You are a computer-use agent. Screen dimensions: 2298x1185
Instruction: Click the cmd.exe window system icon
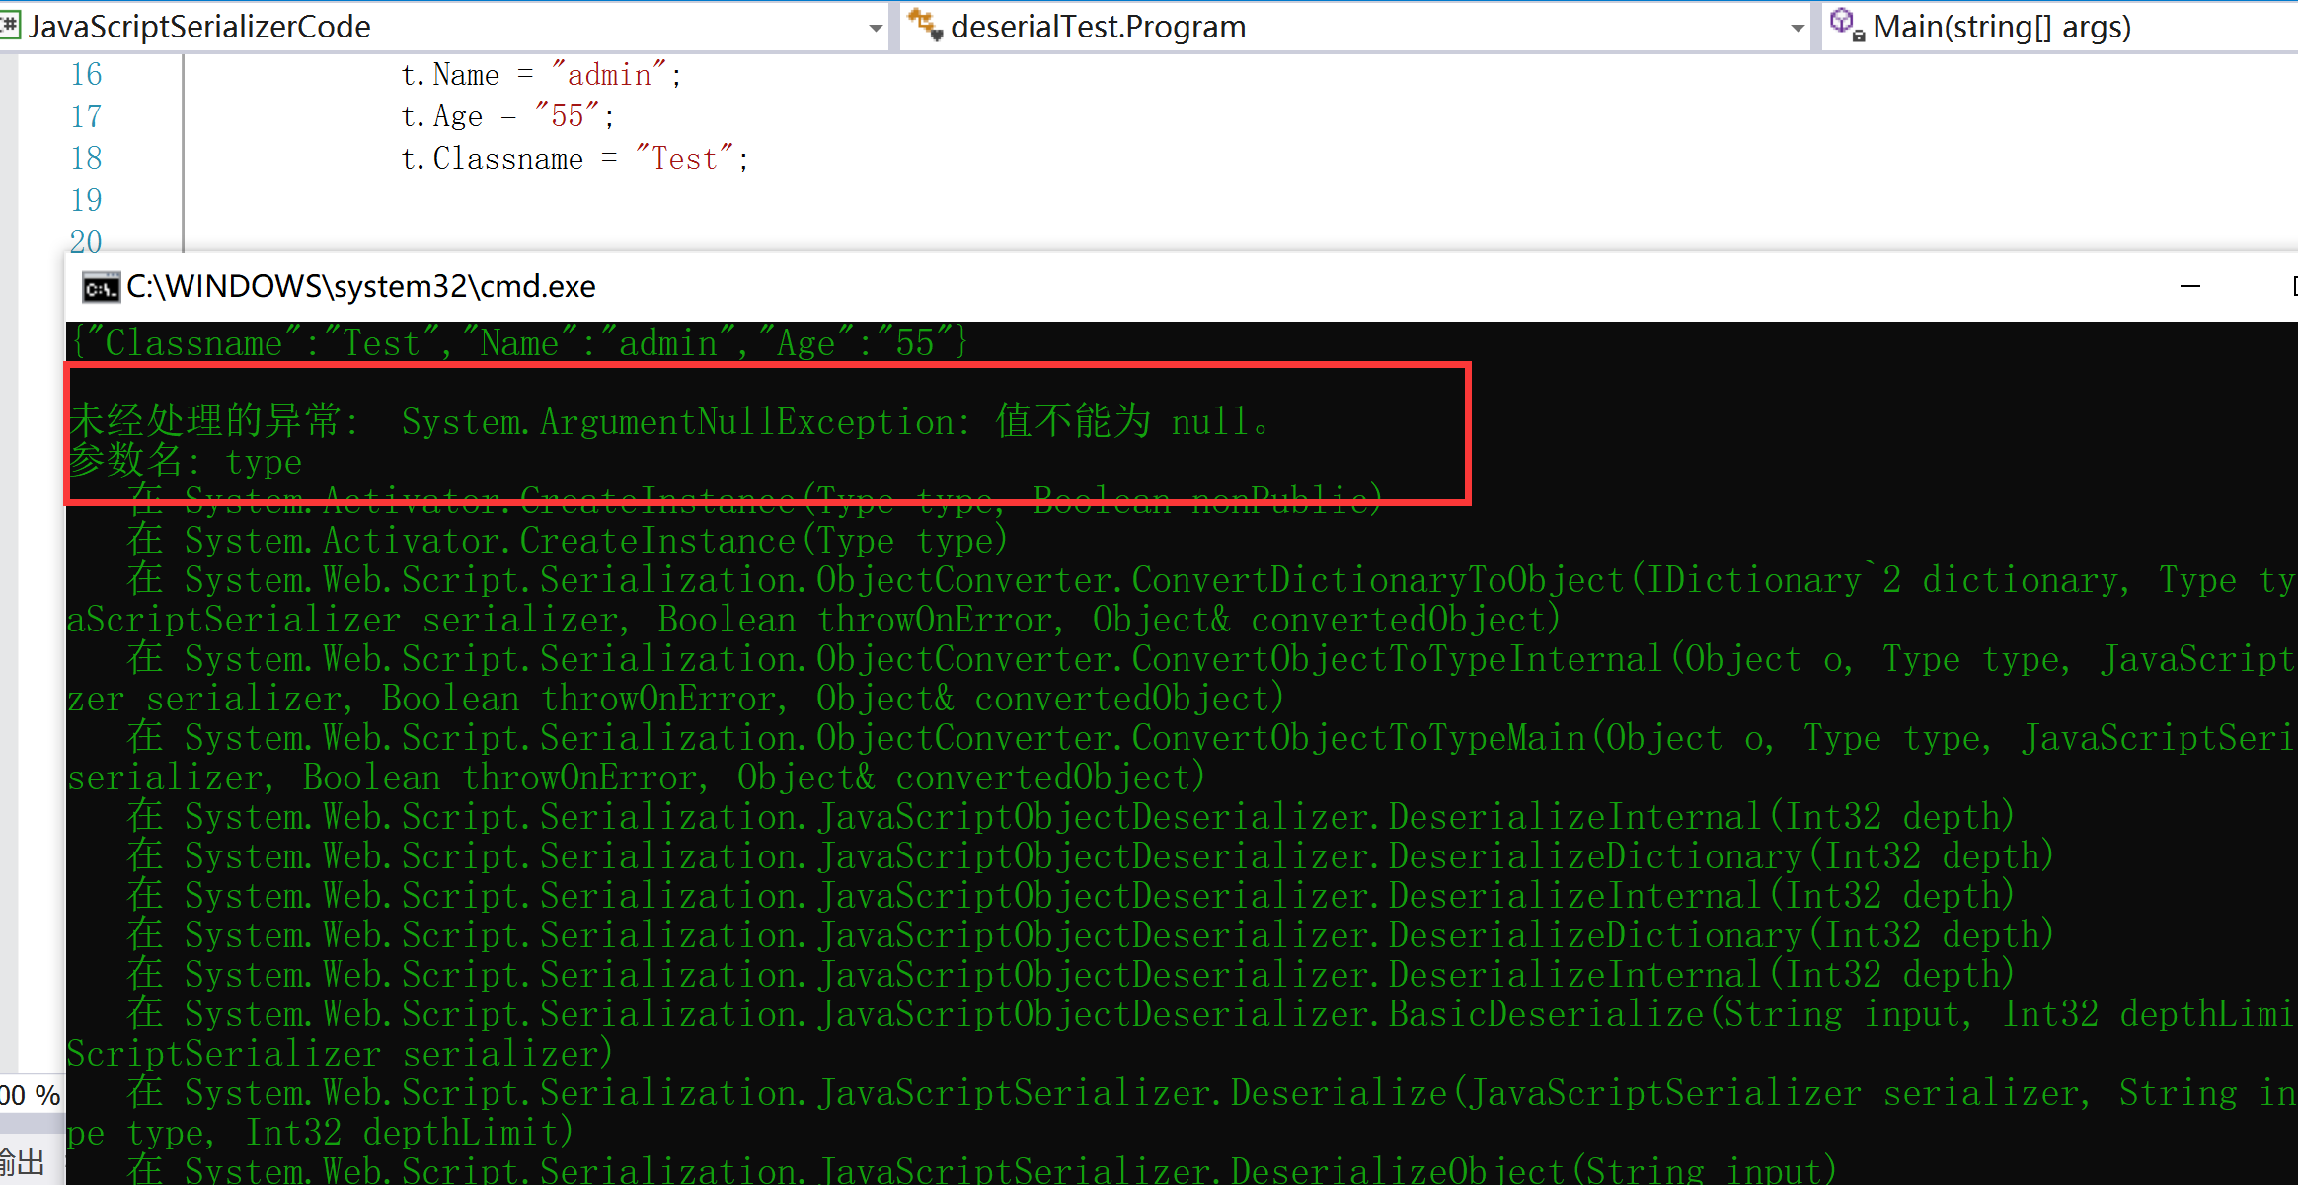click(x=101, y=287)
